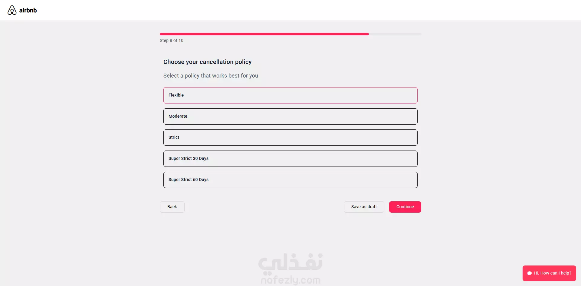Choose the Moderate policy option
The image size is (581, 286).
[290, 116]
